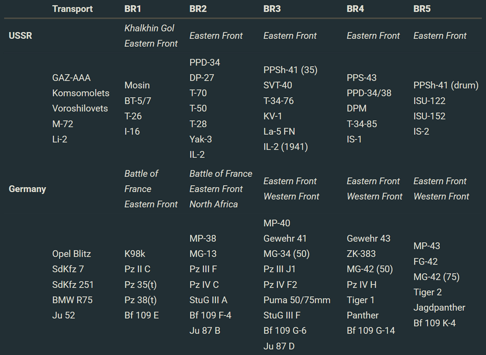486x355 pixels.
Task: Select the Yak-3 aircraft entry
Action: [x=201, y=139]
